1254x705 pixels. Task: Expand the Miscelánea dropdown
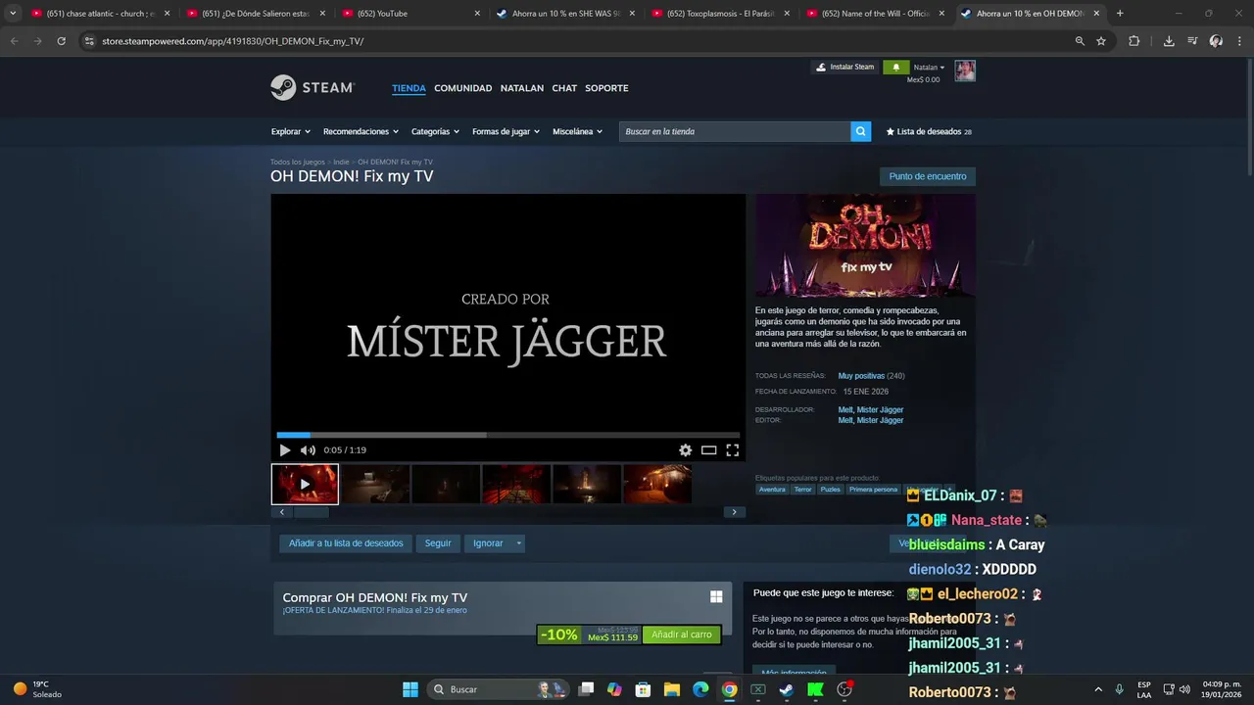pos(577,131)
